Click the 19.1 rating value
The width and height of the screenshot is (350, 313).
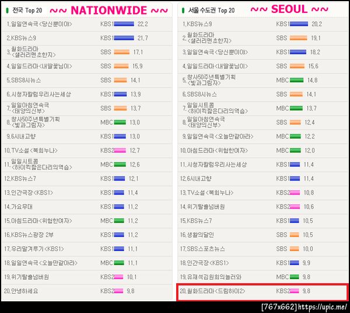(316, 38)
